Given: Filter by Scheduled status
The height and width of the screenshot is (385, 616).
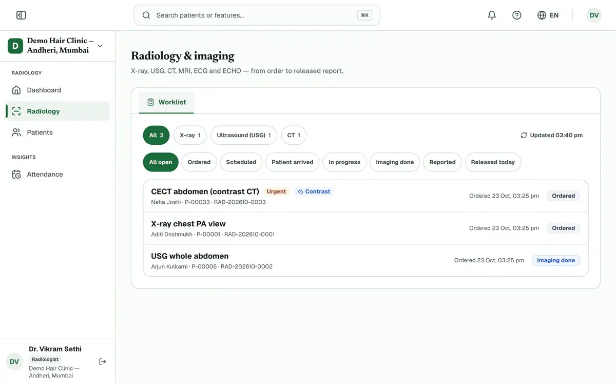Looking at the screenshot, I should pos(241,162).
